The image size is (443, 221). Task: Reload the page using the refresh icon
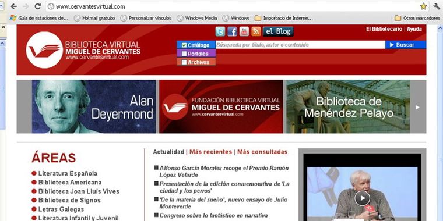click(37, 6)
